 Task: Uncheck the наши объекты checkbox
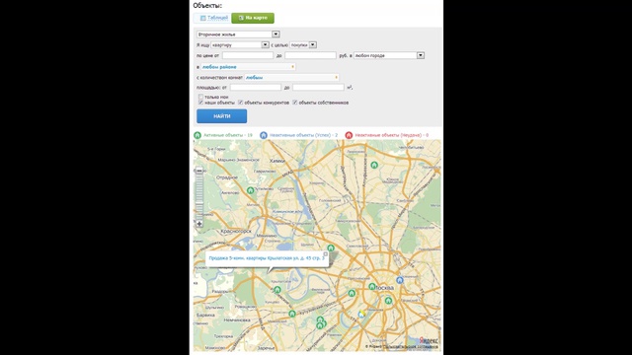click(200, 103)
